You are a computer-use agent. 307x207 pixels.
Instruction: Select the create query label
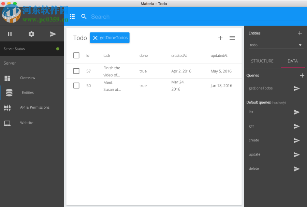pos(254,140)
